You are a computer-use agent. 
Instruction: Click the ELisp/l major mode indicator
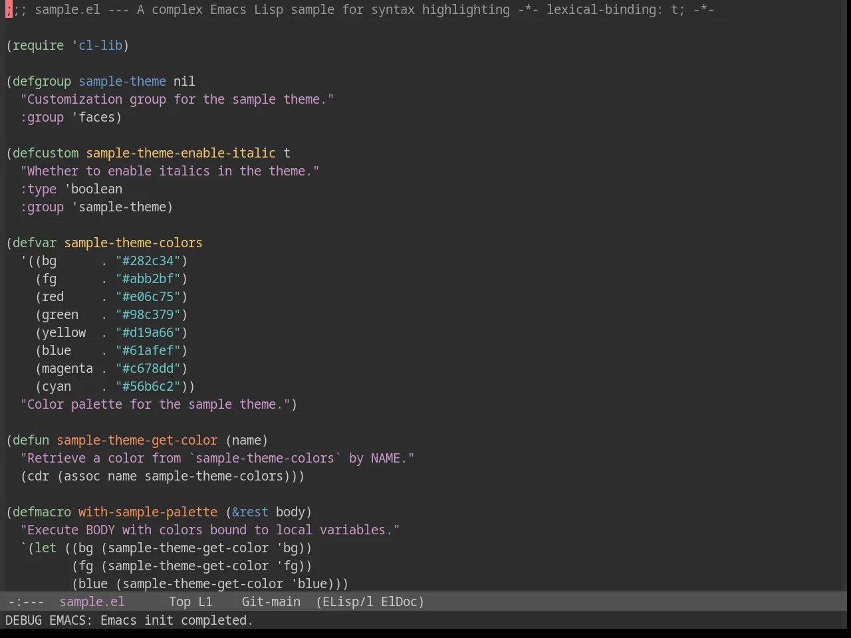(x=348, y=601)
